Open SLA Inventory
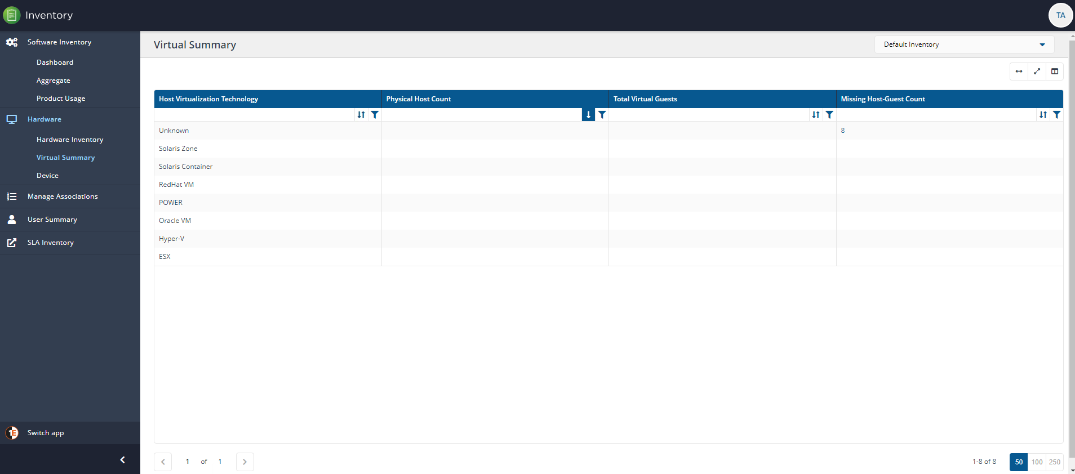This screenshot has width=1075, height=474. click(51, 243)
